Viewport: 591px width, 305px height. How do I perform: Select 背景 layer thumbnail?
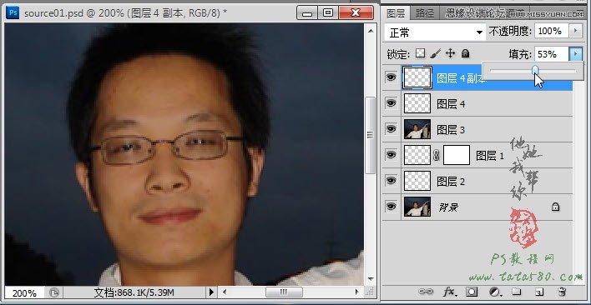(x=417, y=207)
